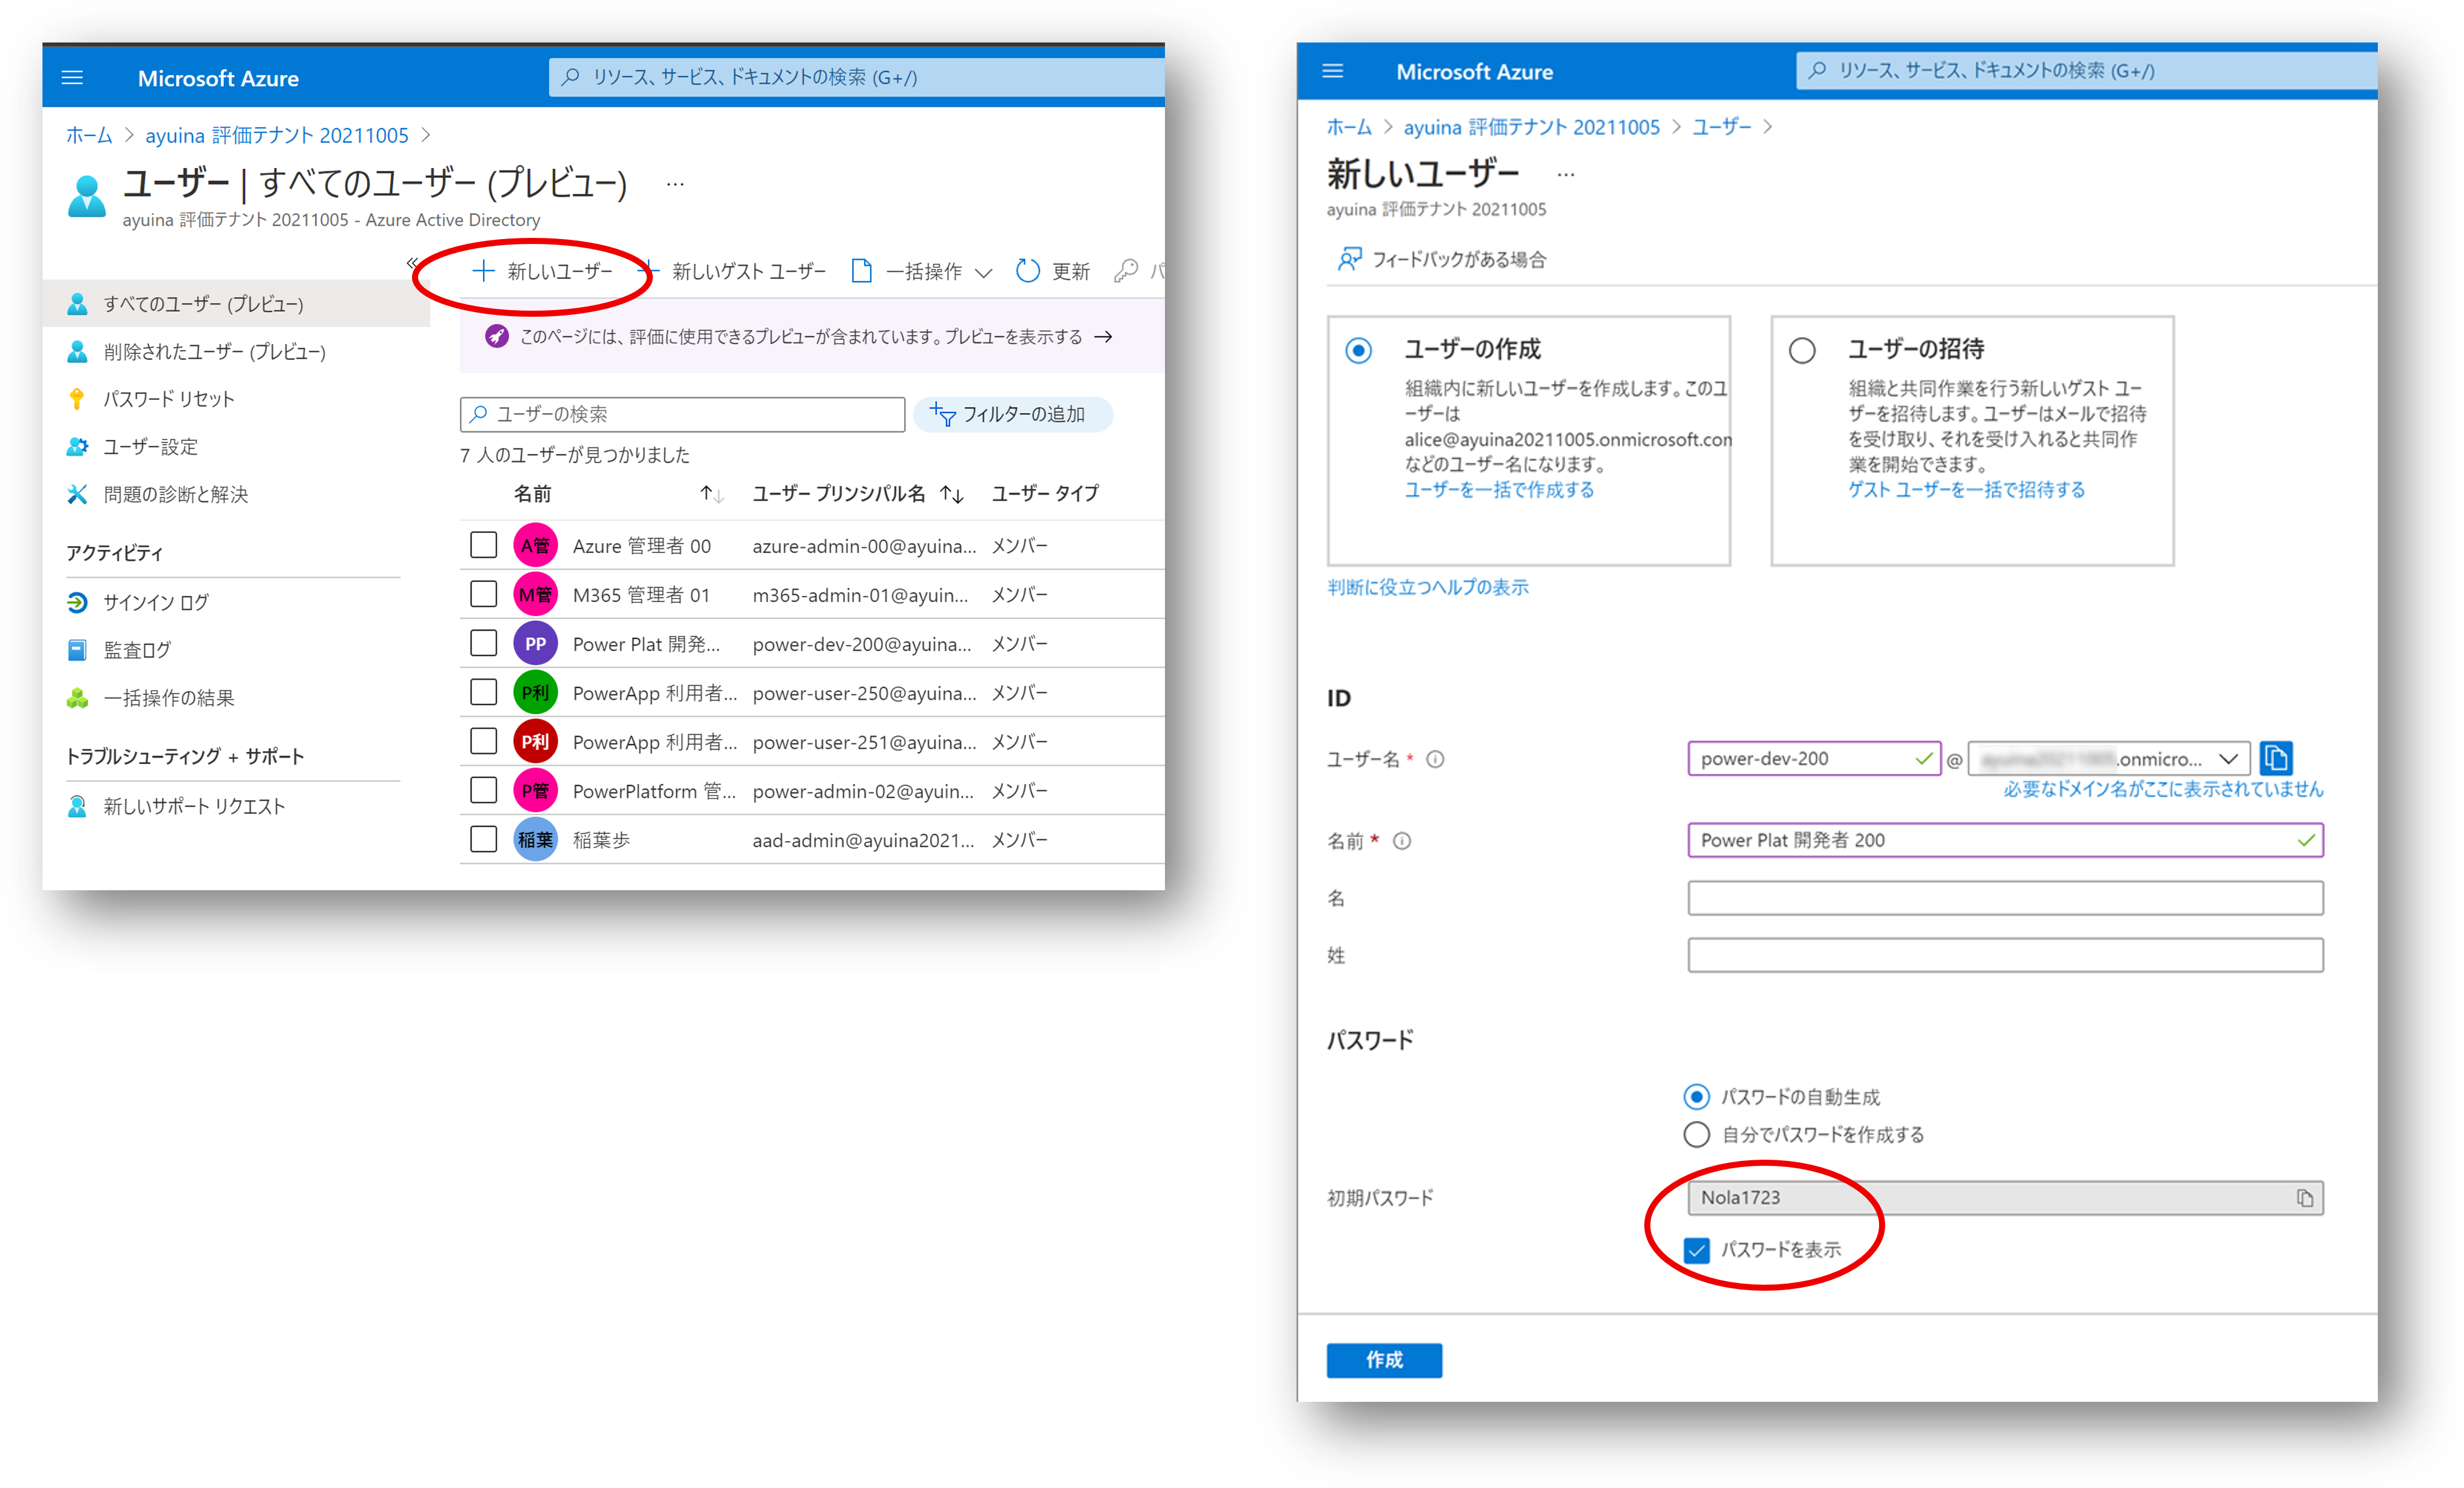The width and height of the screenshot is (2464, 1488).
Task: Tick checkbox for power-admin-02 row
Action: point(483,790)
